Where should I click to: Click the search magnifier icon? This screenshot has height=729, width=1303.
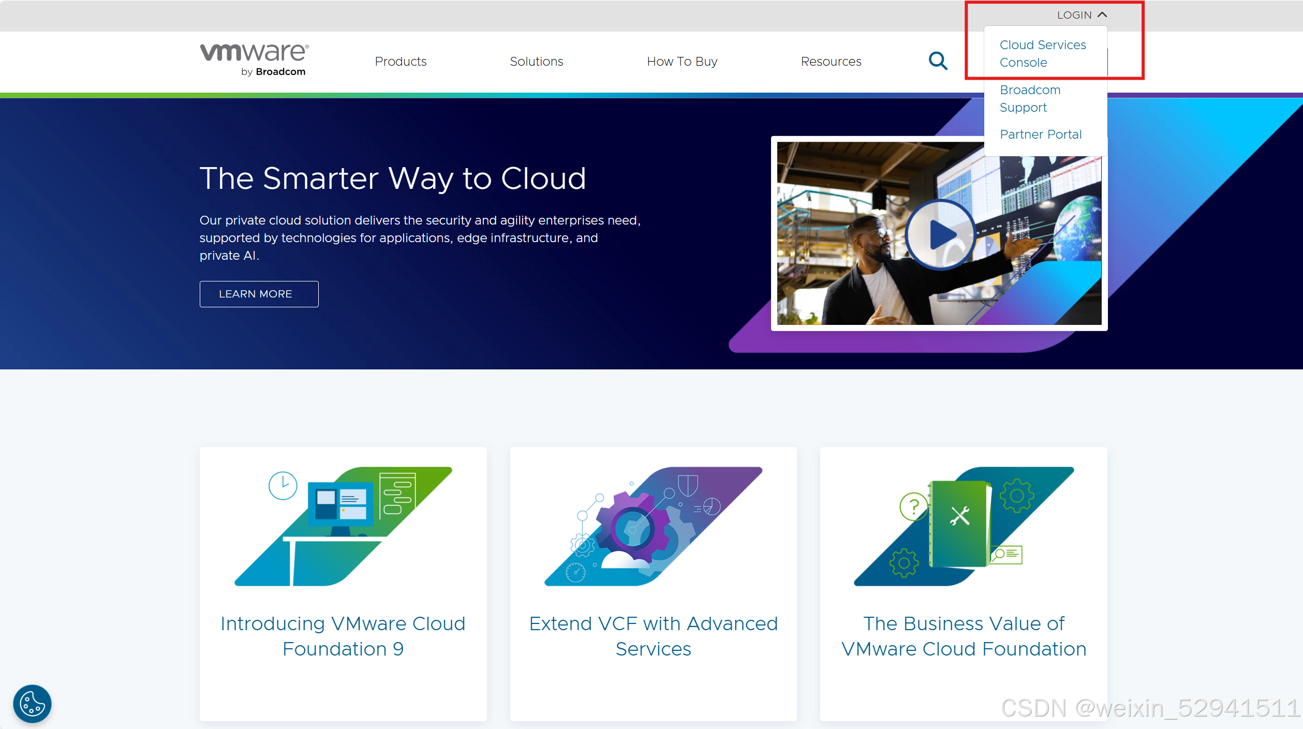938,61
